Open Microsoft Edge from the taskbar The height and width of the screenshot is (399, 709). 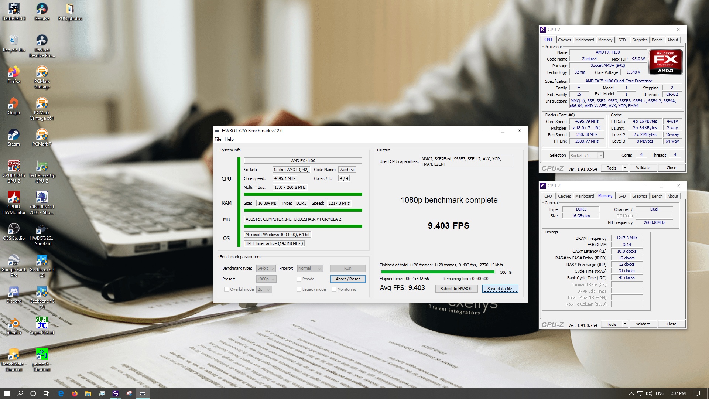(x=61, y=393)
